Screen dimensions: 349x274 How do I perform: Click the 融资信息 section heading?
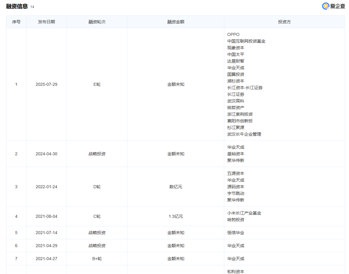17,6
